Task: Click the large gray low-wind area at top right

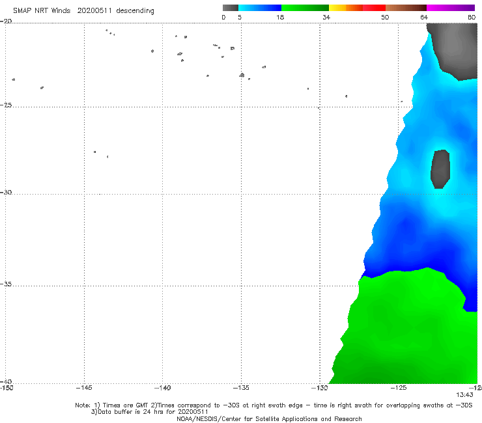Action: [455, 51]
